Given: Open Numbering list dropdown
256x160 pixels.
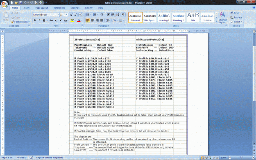Looking at the screenshot, I should click(98, 15).
